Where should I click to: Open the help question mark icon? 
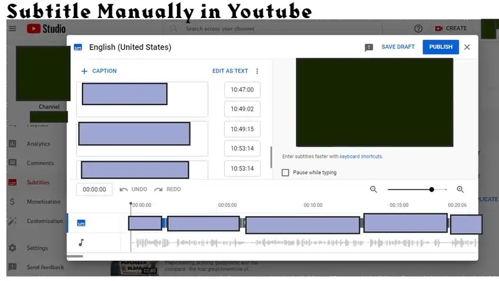[418, 29]
